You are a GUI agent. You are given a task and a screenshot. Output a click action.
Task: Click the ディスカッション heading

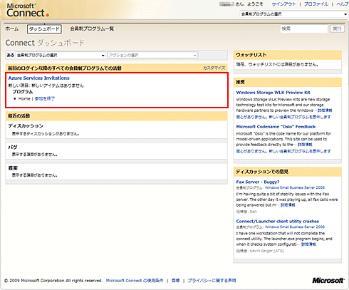(26, 126)
